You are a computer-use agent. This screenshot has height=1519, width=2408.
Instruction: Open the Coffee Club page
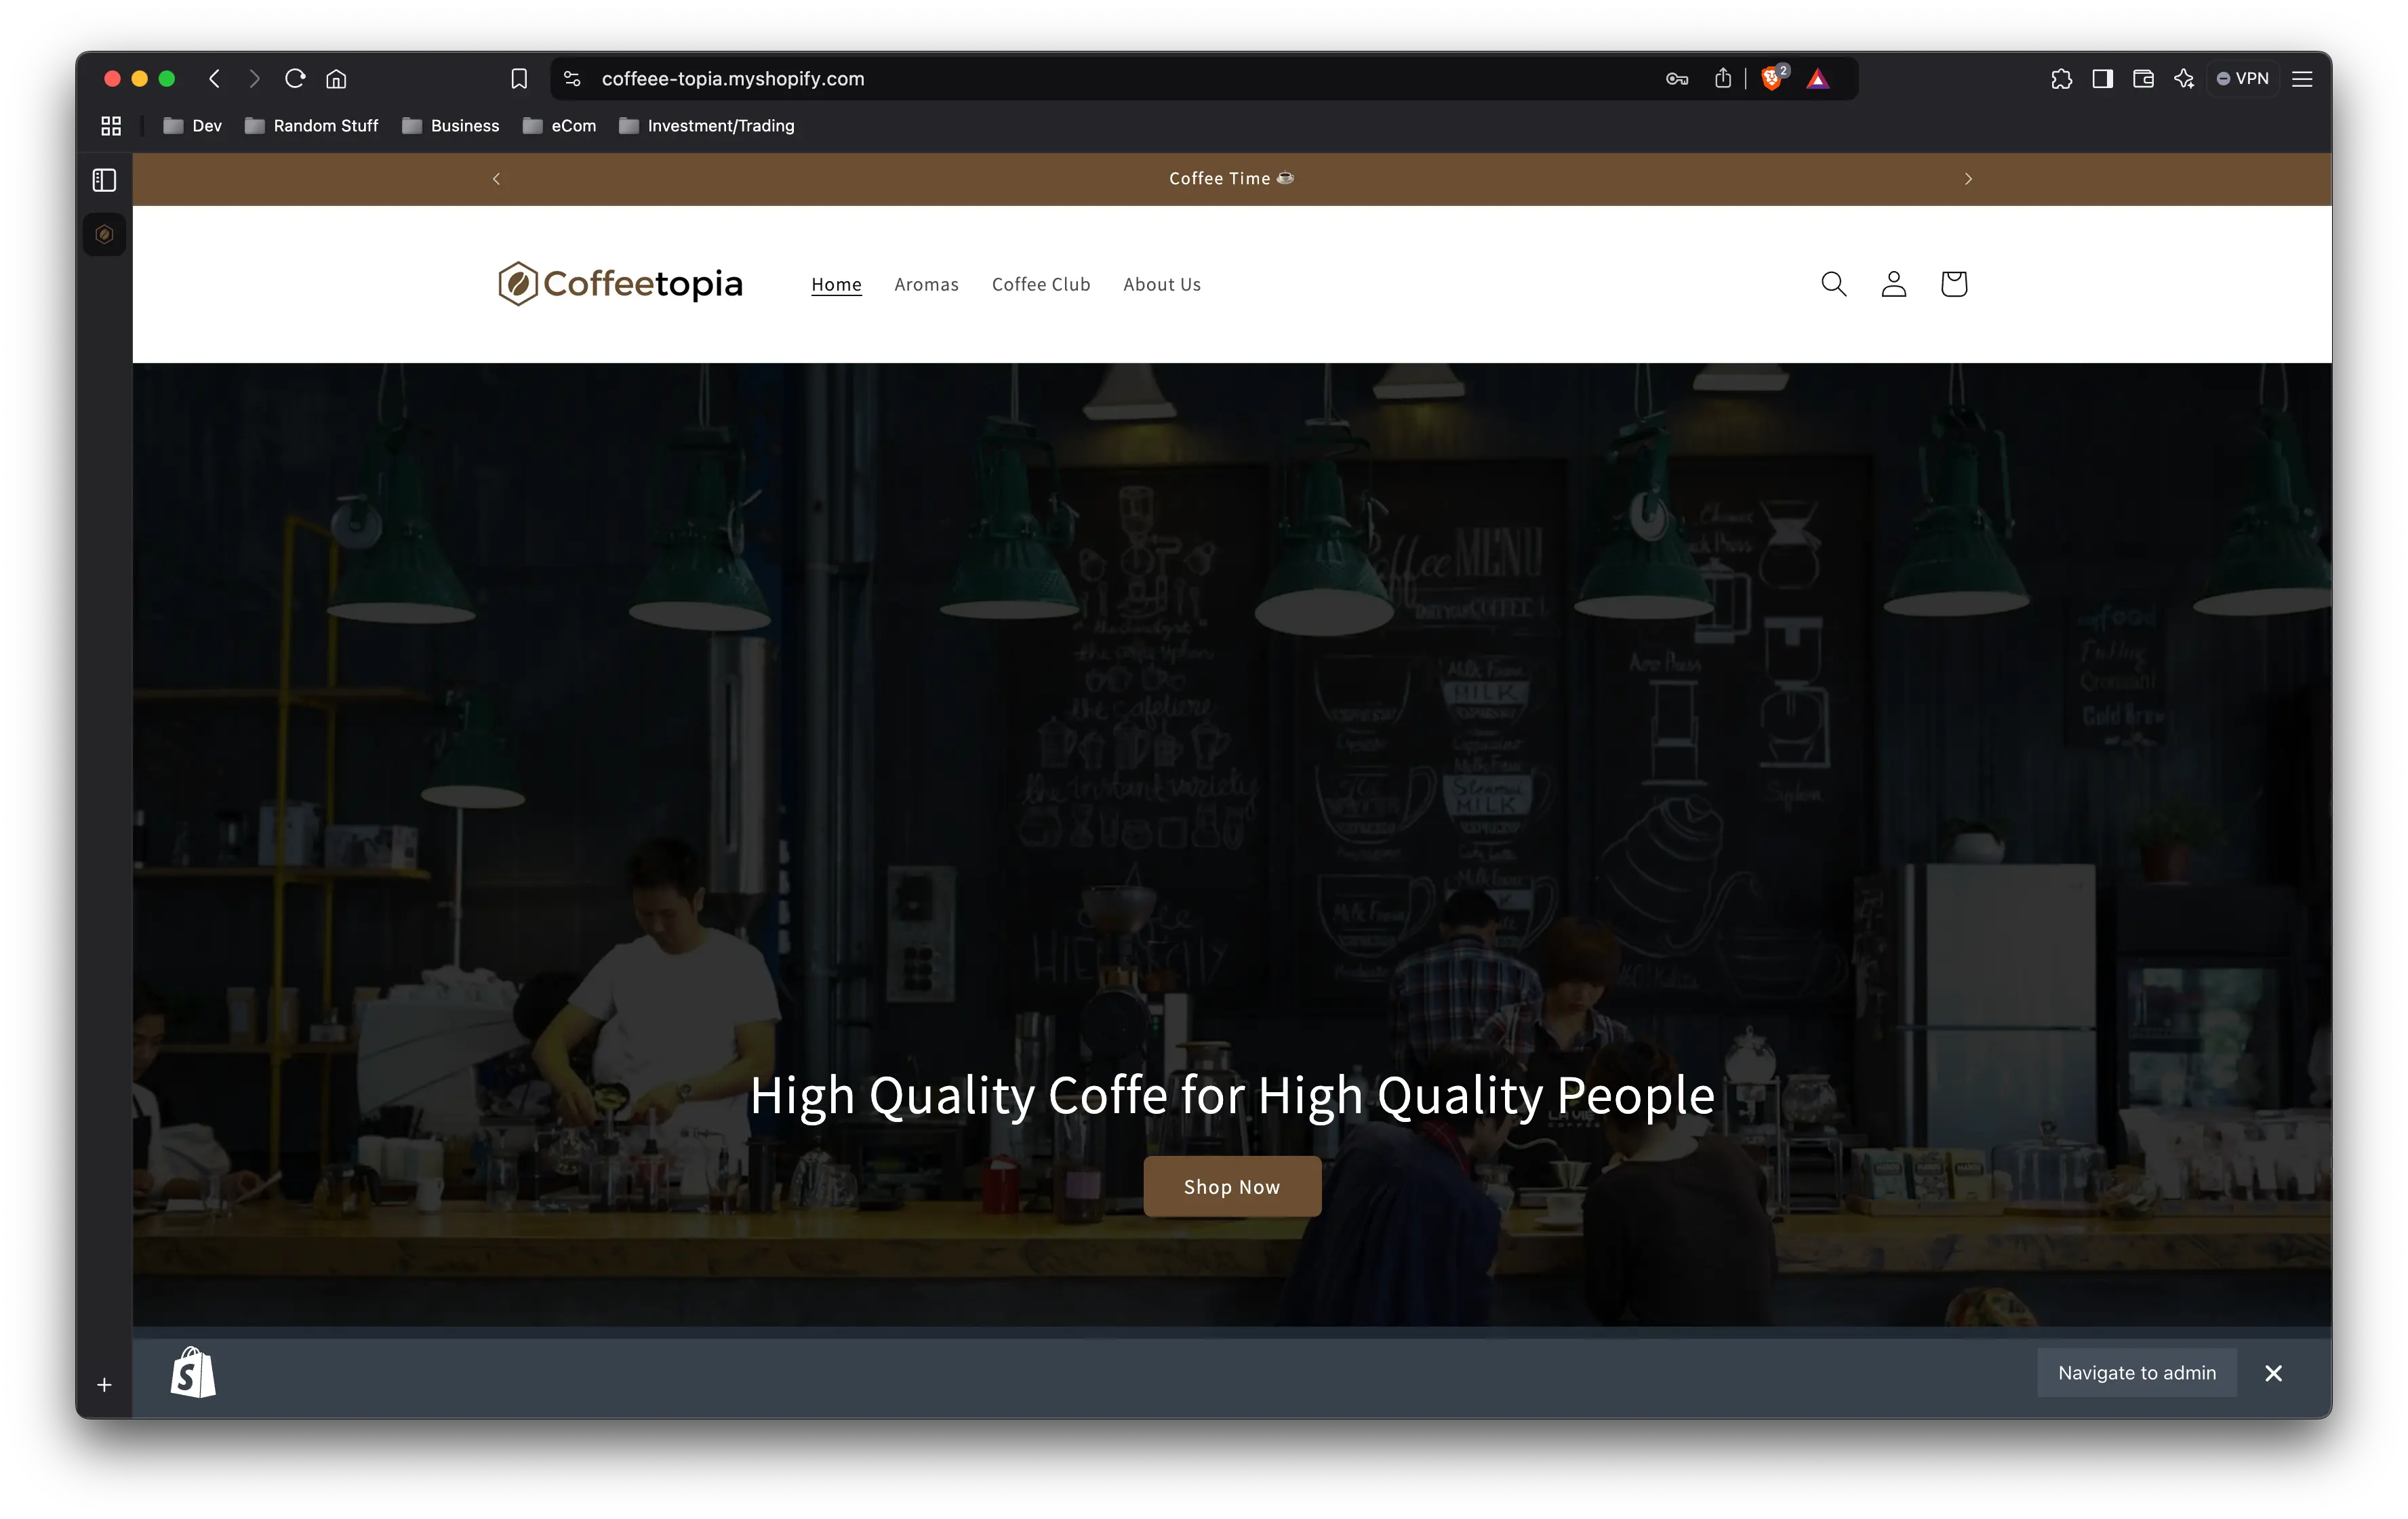coord(1041,284)
